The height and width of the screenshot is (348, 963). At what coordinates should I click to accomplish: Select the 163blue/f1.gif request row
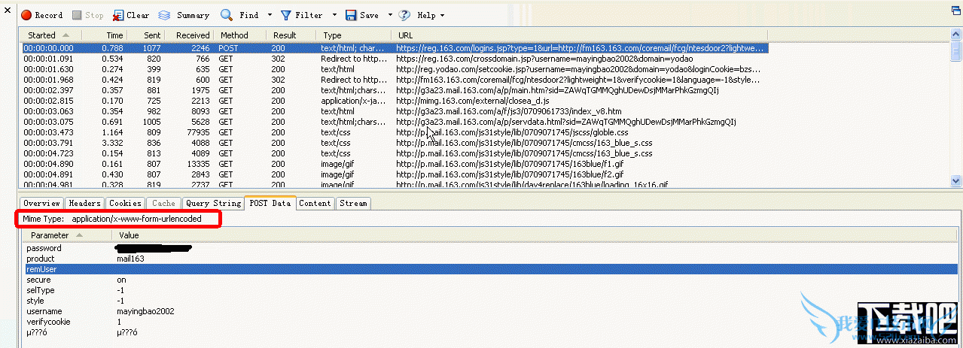[x=394, y=163]
